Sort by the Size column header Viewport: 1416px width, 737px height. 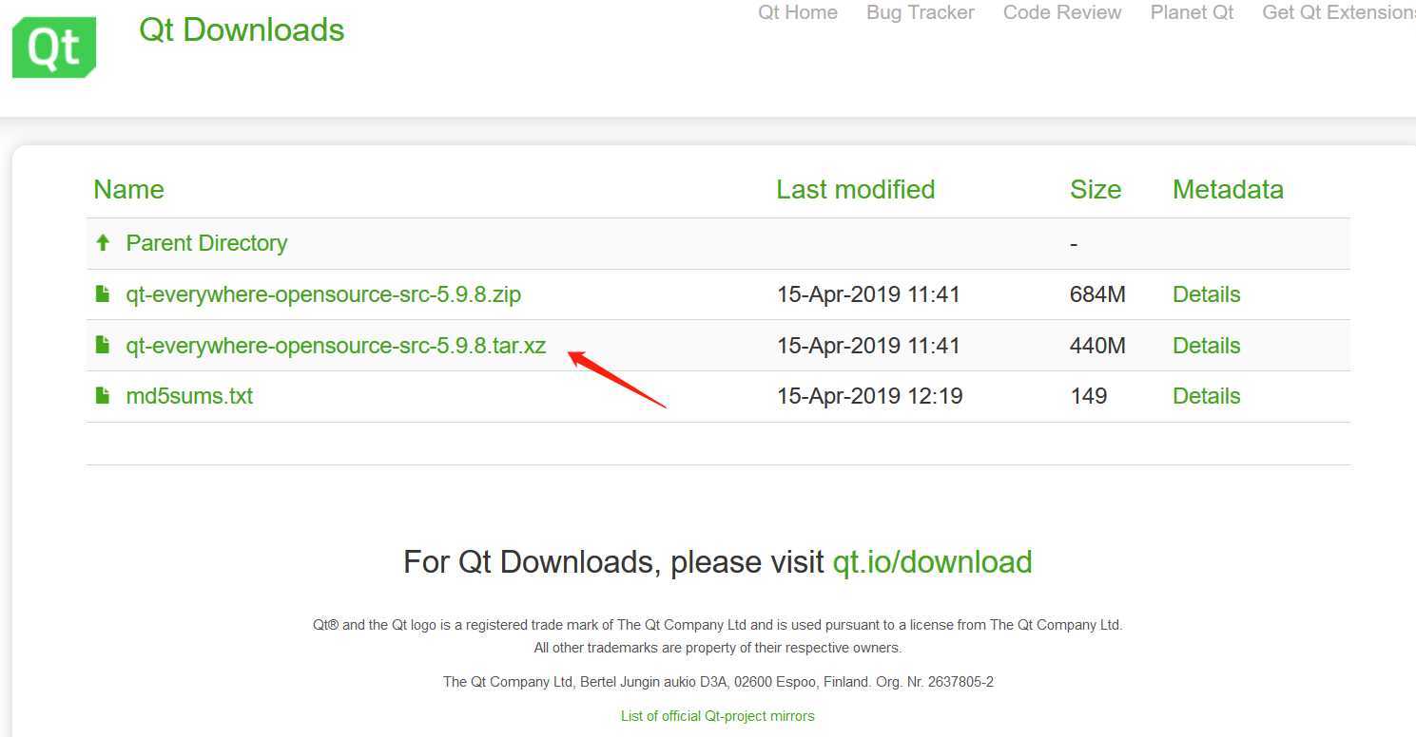[x=1095, y=190]
